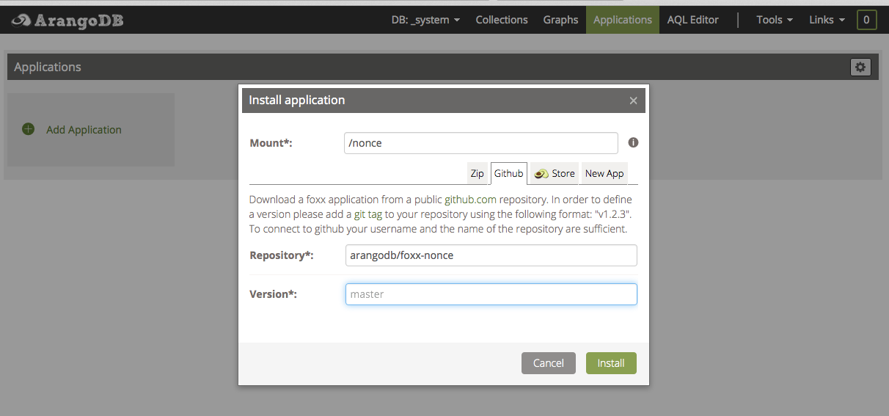
Task: Open the Applications settings gear
Action: [860, 67]
